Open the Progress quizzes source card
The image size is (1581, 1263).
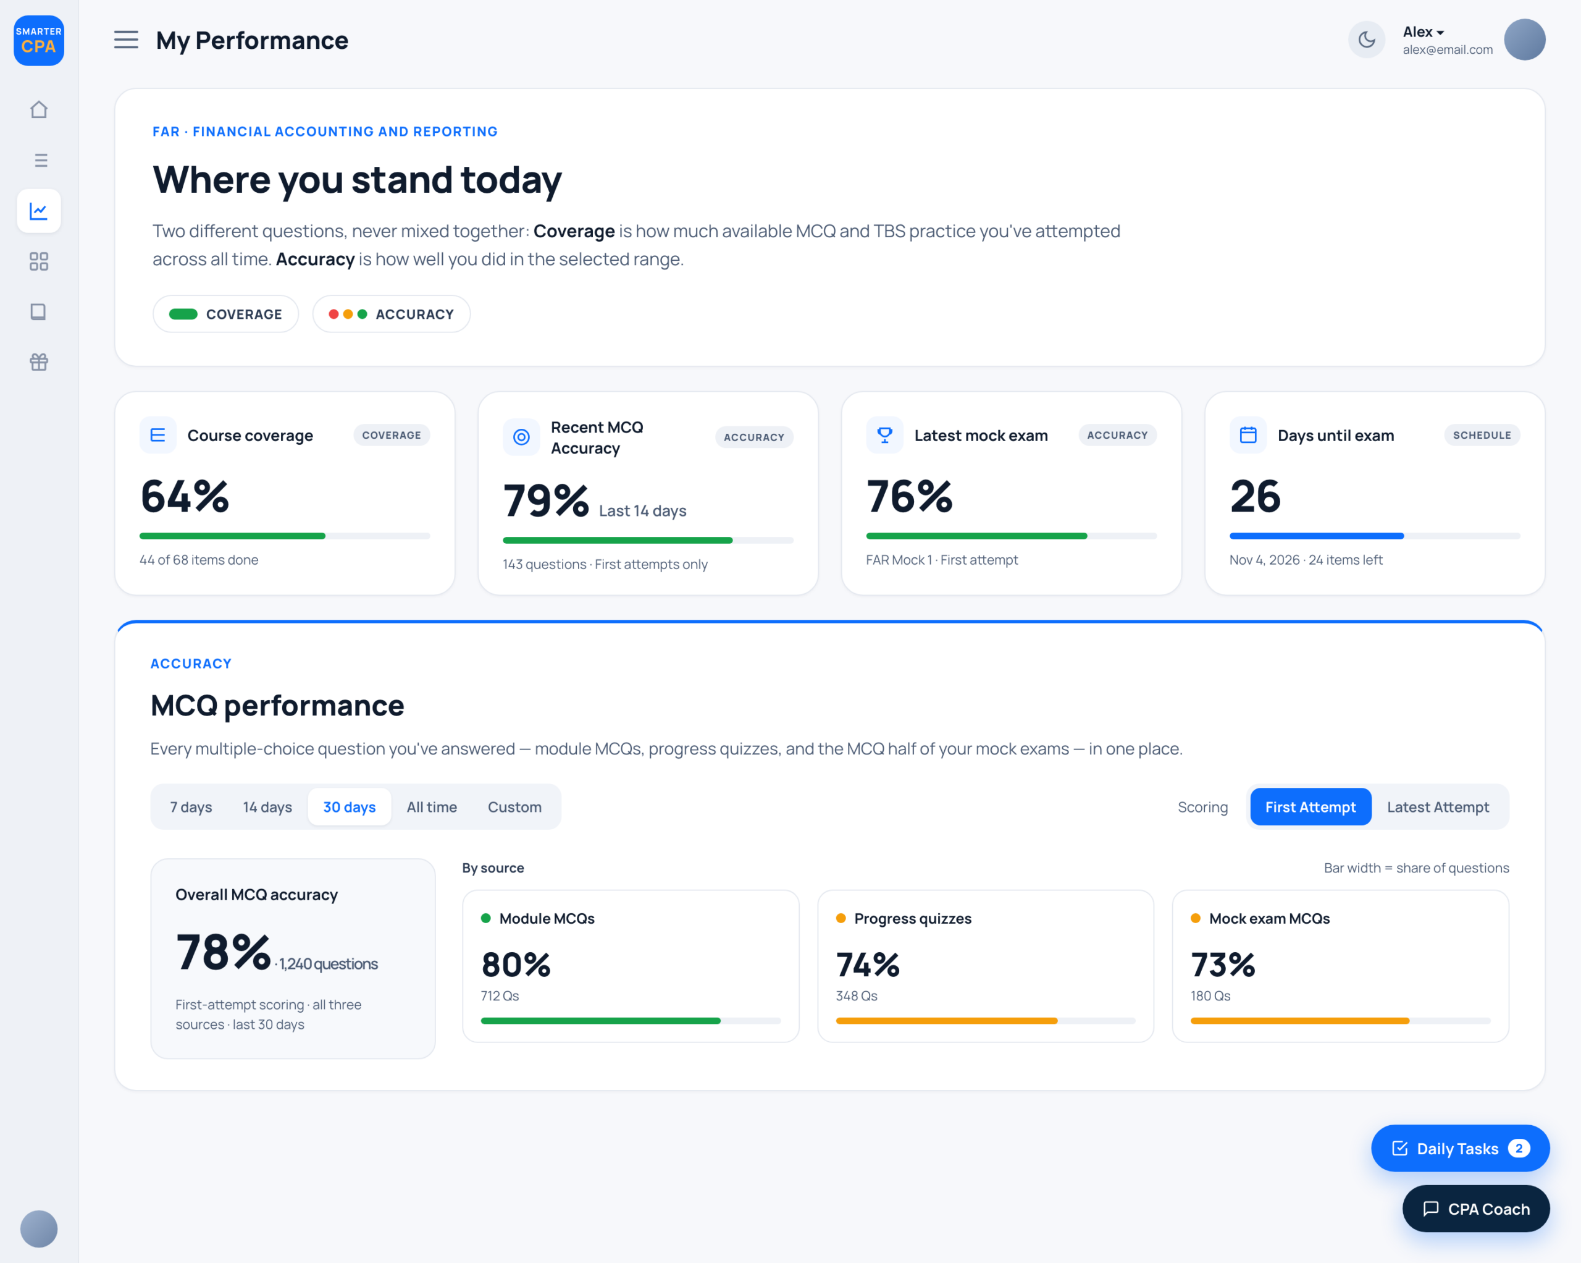coord(986,966)
